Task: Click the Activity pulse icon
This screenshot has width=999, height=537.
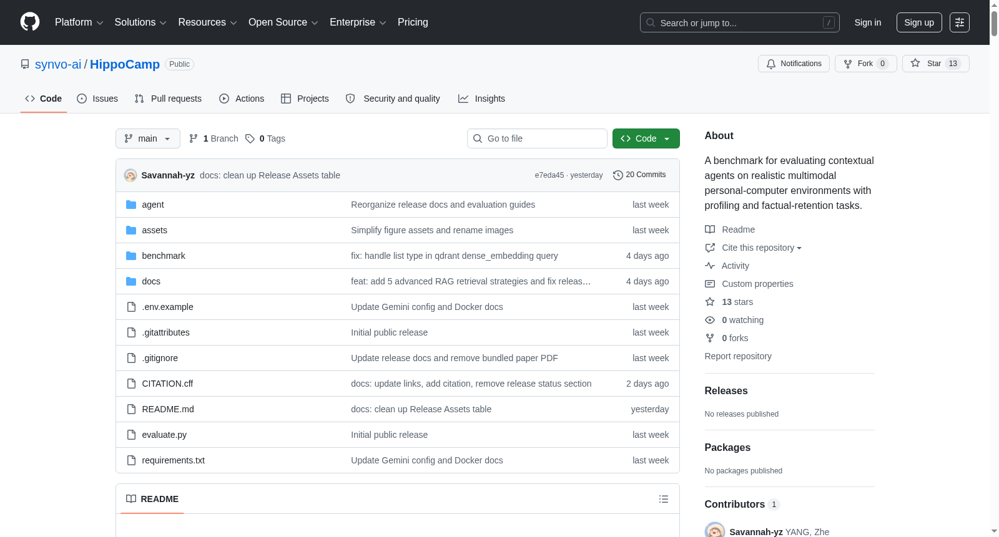Action: (x=710, y=266)
